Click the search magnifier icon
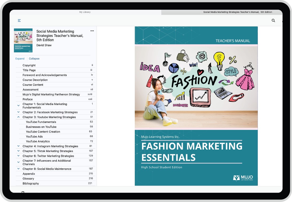This screenshot has width=292, height=202. tap(273, 21)
